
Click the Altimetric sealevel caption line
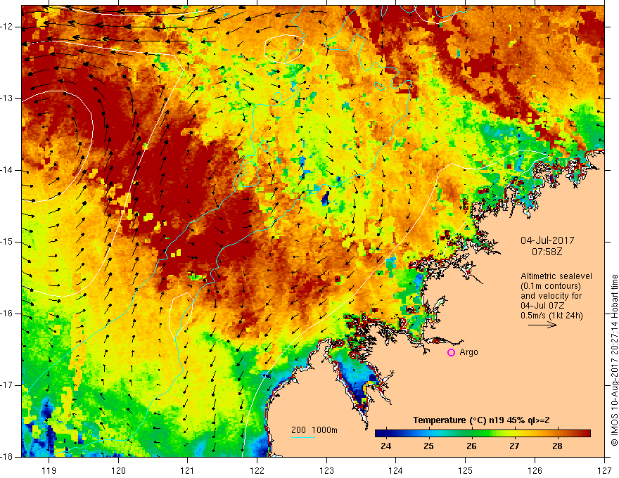click(x=556, y=276)
